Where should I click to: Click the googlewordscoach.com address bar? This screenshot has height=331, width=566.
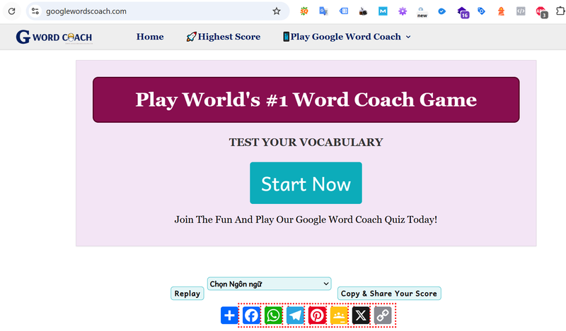tap(158, 11)
